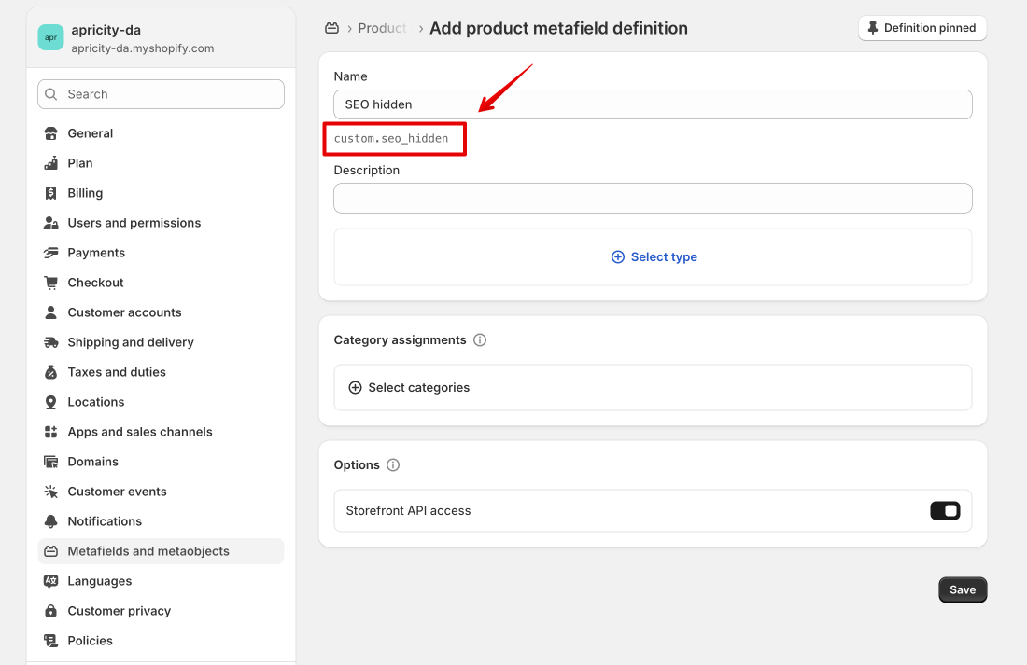1027x665 pixels.
Task: Click the General store icon in sidebar
Action: pyautogui.click(x=51, y=133)
